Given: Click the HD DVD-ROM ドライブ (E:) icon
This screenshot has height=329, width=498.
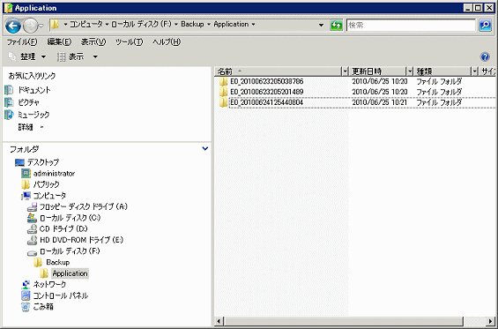Looking at the screenshot, I should coord(32,240).
